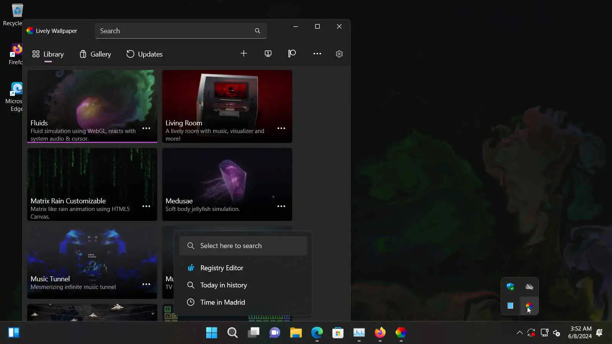Apply the Music Tunnel wallpaper

[x=92, y=263]
